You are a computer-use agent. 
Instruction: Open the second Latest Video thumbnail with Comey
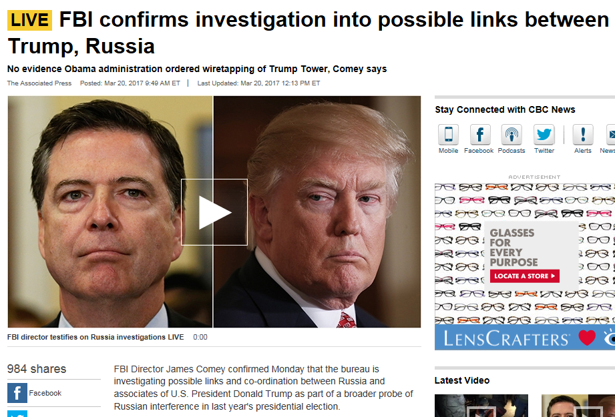[578, 406]
